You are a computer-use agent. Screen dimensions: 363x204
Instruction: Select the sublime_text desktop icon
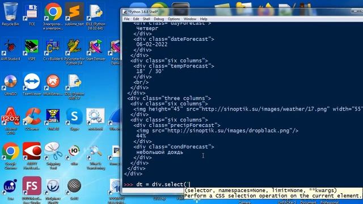(74, 14)
